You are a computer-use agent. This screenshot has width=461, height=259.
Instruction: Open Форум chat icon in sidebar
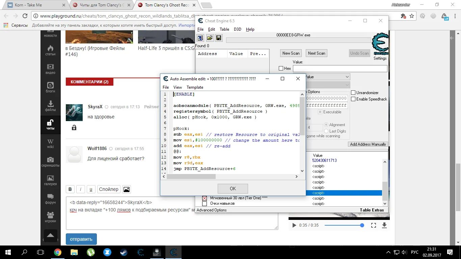pyautogui.click(x=51, y=199)
